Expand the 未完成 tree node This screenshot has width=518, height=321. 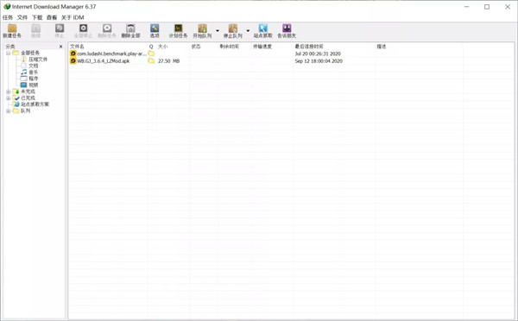point(9,91)
